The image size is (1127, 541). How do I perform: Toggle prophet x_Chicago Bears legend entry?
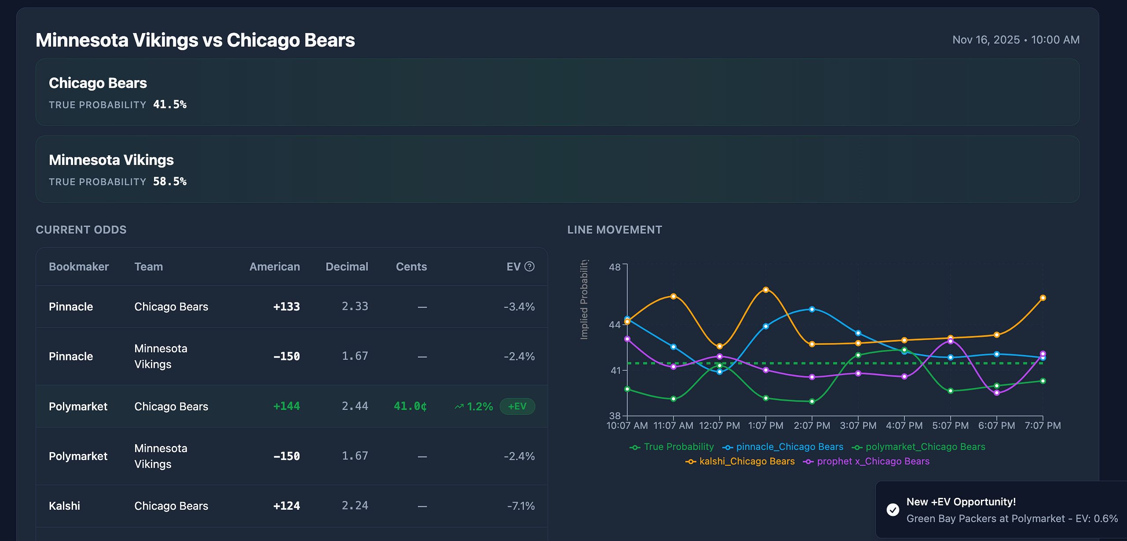click(x=866, y=461)
